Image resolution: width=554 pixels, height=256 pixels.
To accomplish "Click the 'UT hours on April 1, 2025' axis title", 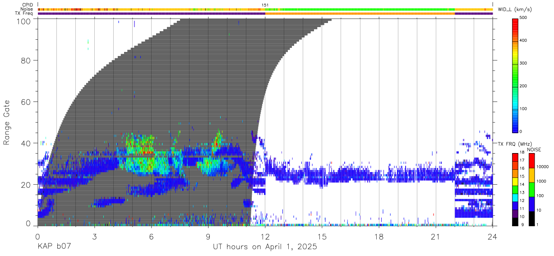I will click(265, 247).
